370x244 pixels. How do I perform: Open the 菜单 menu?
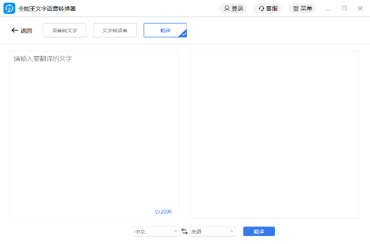click(302, 9)
